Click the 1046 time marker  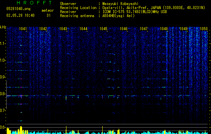coord(123,28)
